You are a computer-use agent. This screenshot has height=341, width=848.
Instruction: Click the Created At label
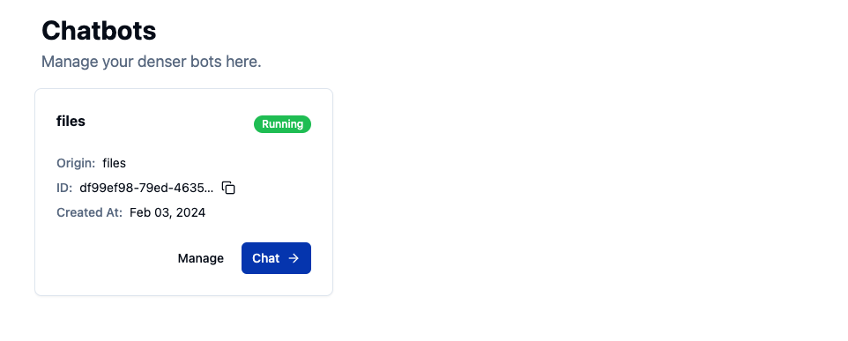(89, 212)
